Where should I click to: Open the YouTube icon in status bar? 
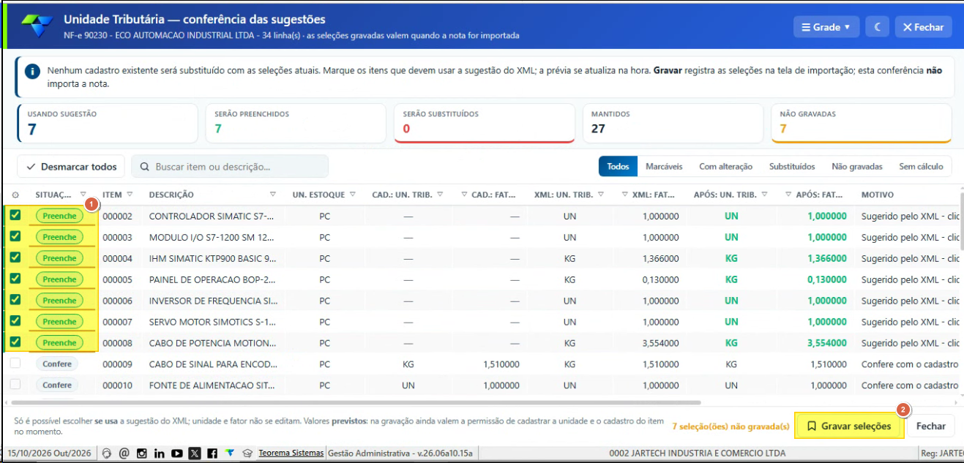click(177, 453)
